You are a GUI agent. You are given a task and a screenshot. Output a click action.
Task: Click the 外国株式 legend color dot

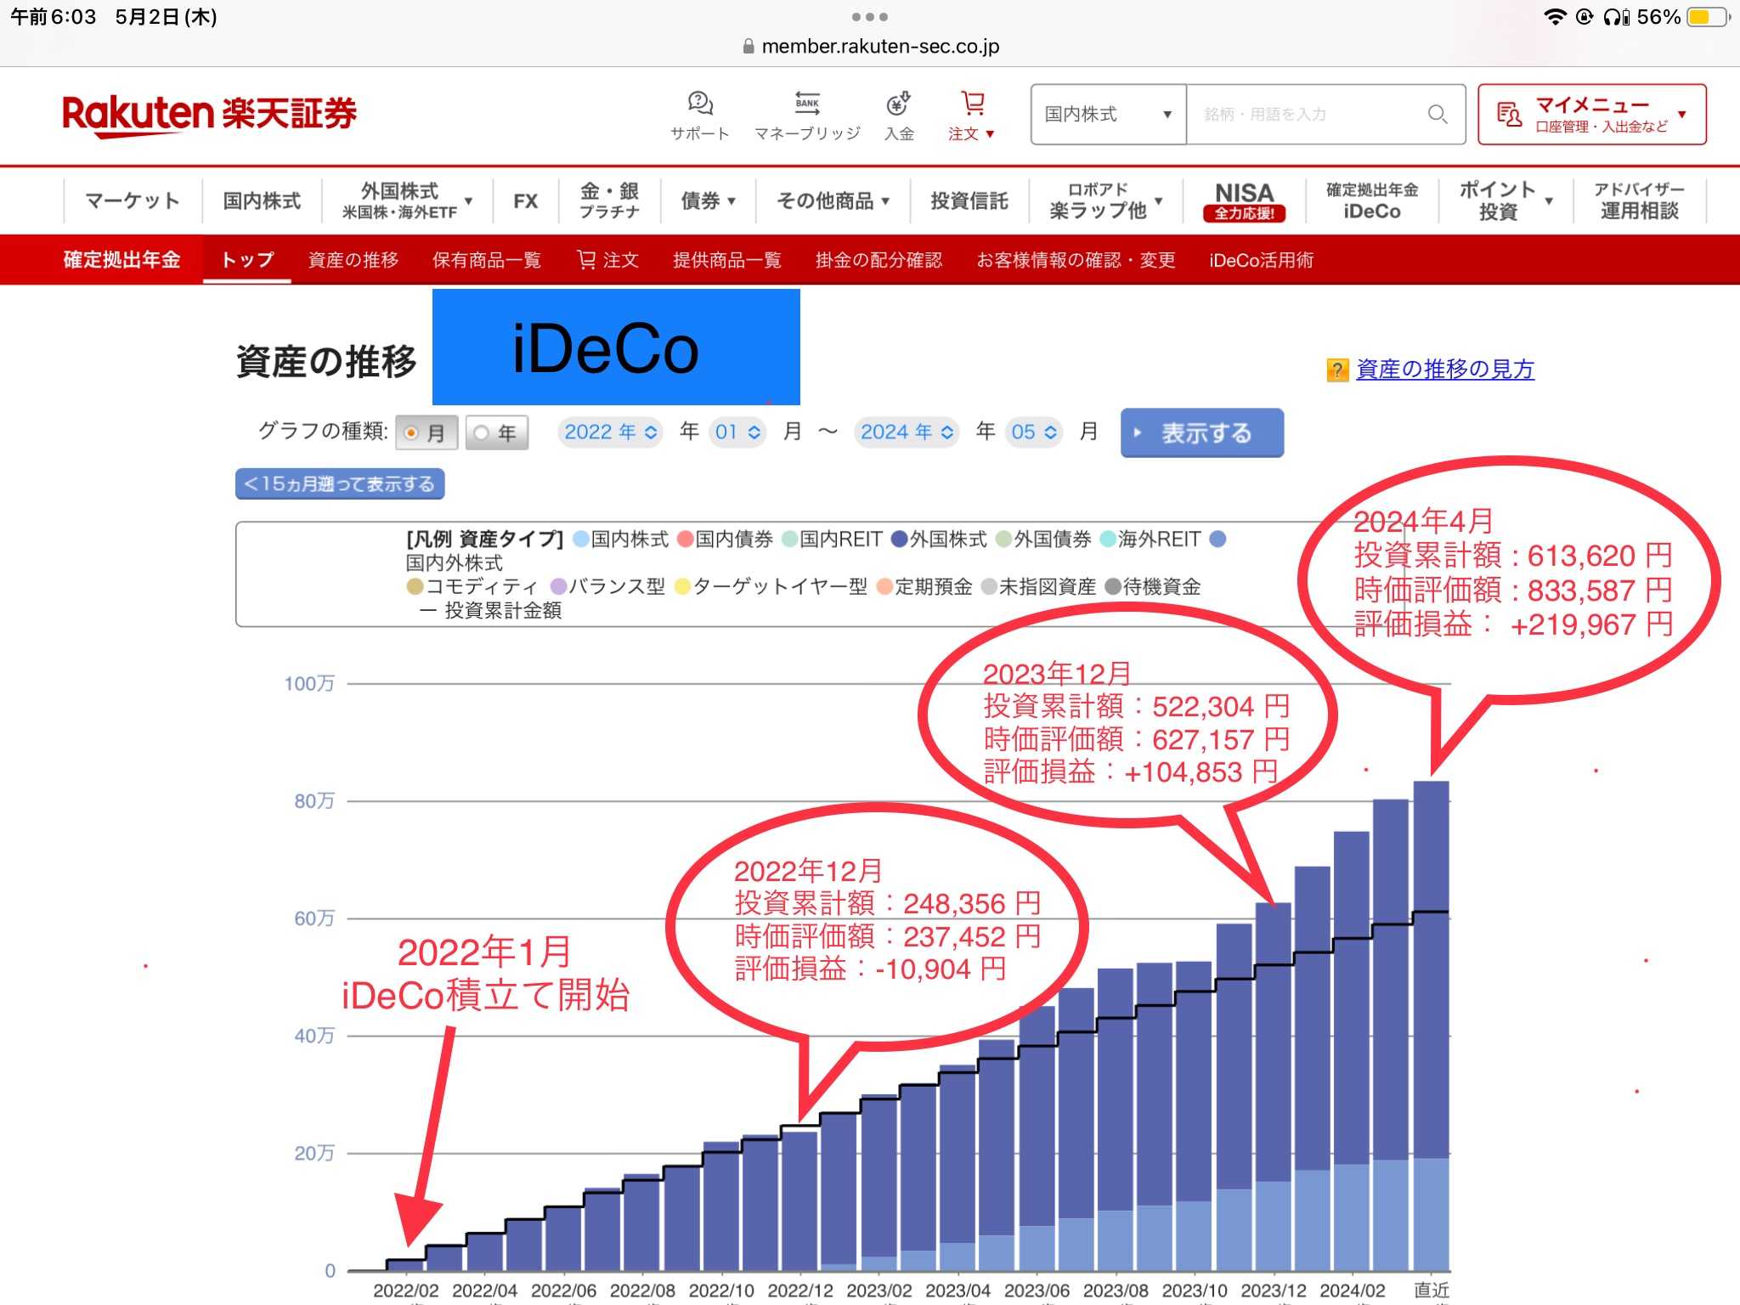[x=899, y=540]
